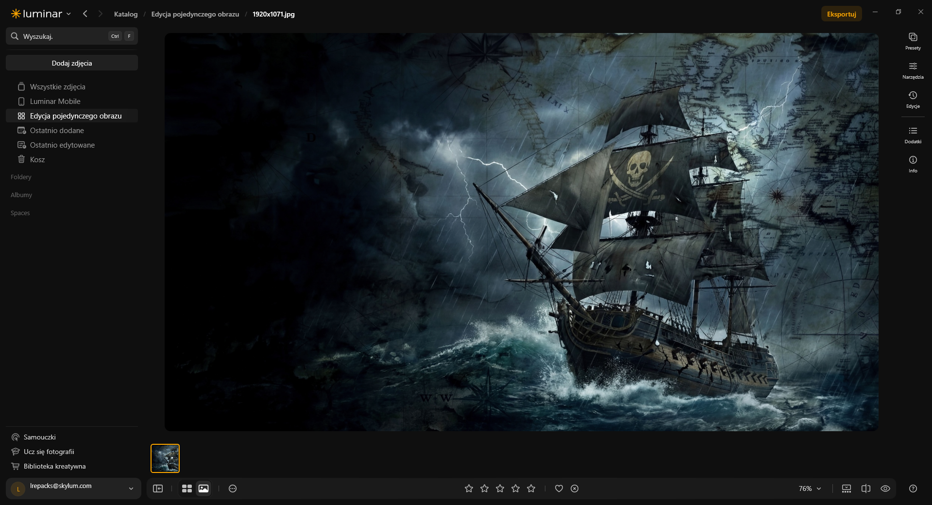Go to Katalog in the breadcrumb
Viewport: 932px width, 505px height.
click(126, 14)
